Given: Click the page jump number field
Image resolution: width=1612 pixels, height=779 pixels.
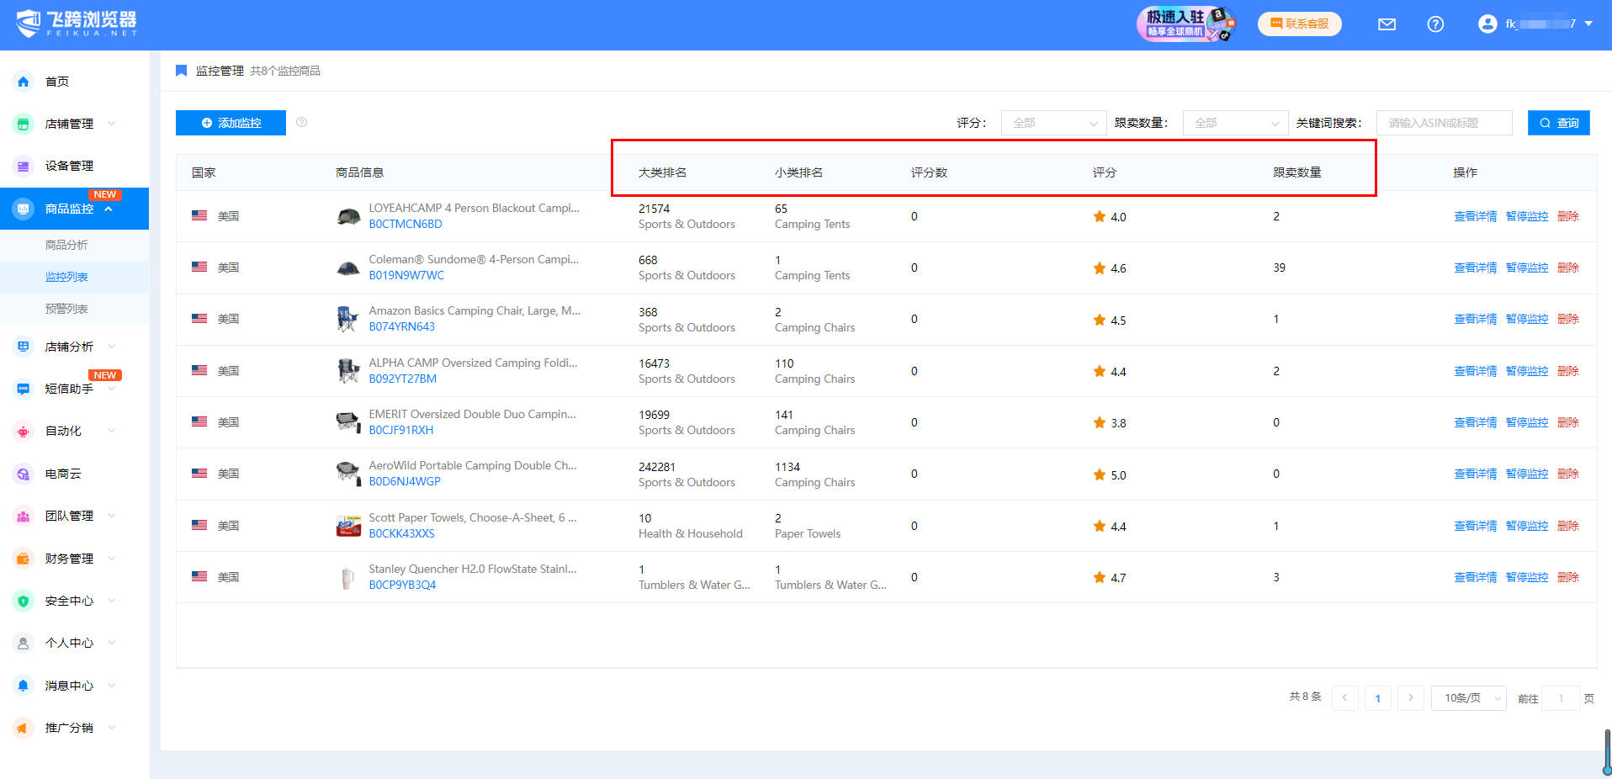Looking at the screenshot, I should coord(1561,698).
